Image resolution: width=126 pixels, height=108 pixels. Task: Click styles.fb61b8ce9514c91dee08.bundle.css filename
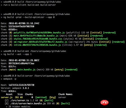pyautogui.click(x=38, y=39)
